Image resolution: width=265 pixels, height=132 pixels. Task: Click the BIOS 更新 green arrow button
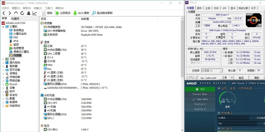(81, 13)
